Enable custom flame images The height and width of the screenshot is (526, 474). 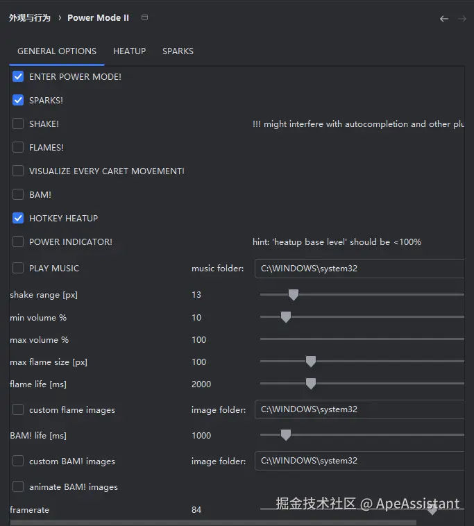(18, 409)
